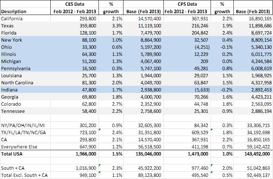Select the New York row label
Screen dimensions: 273x179
point(11,40)
